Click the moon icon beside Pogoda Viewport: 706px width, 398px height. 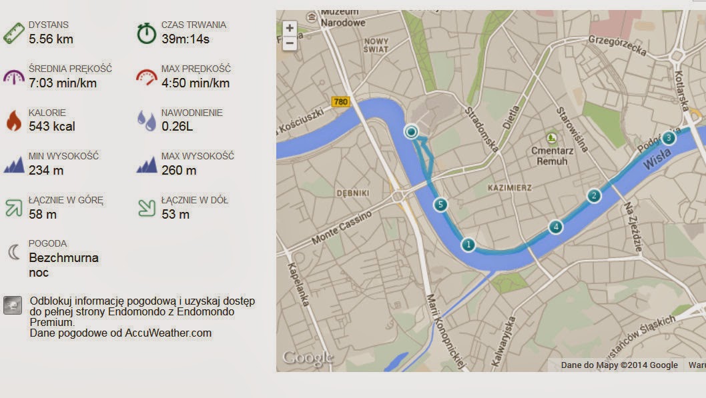(x=13, y=251)
